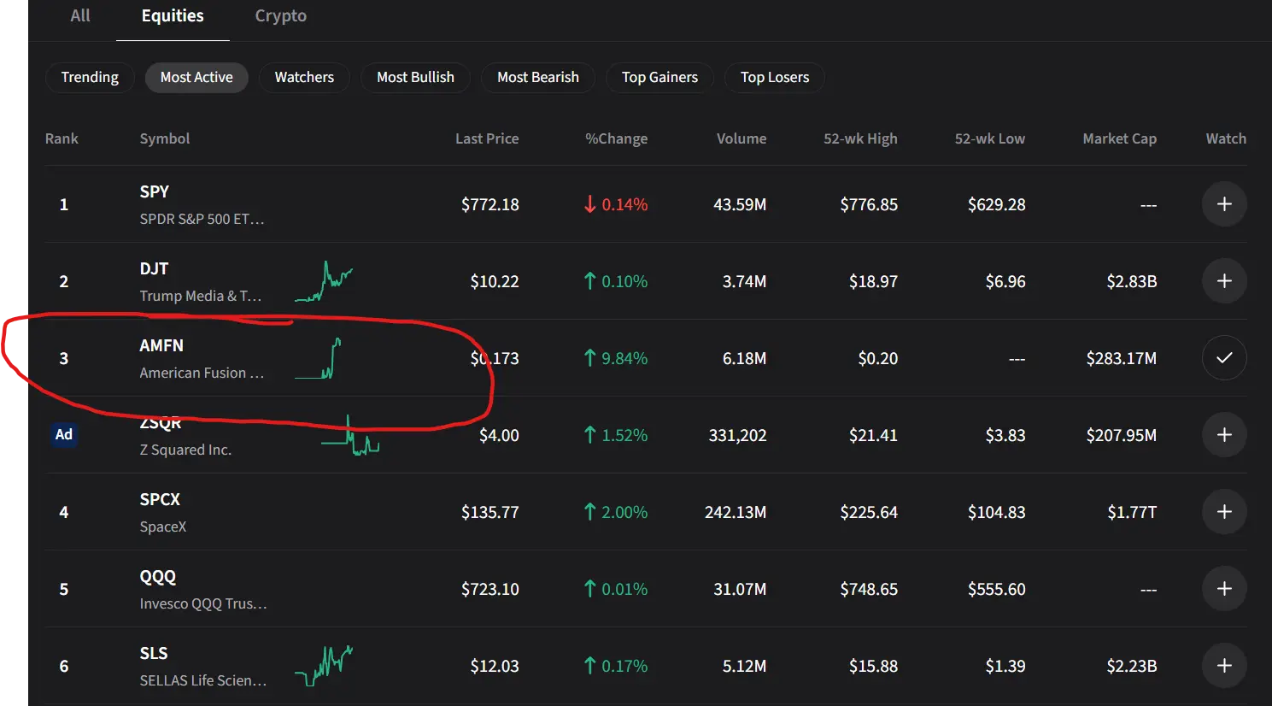Click SPCX's market cap $1.77T
Screen dimensions: 1272x706
point(1132,512)
